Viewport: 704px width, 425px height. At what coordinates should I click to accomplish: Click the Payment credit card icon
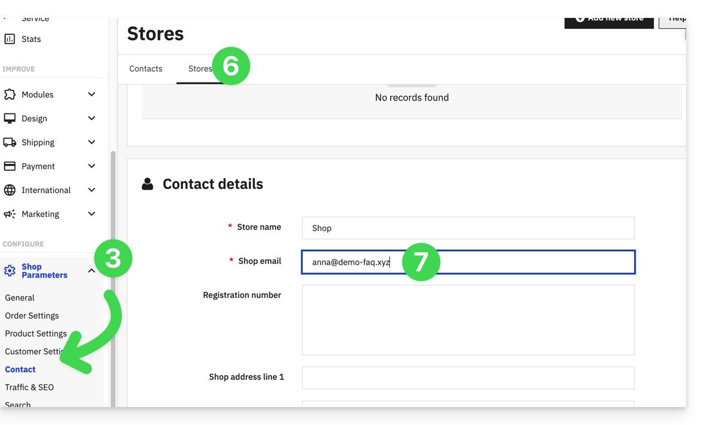10,166
